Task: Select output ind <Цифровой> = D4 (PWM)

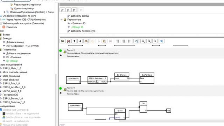Action: coord(22,46)
